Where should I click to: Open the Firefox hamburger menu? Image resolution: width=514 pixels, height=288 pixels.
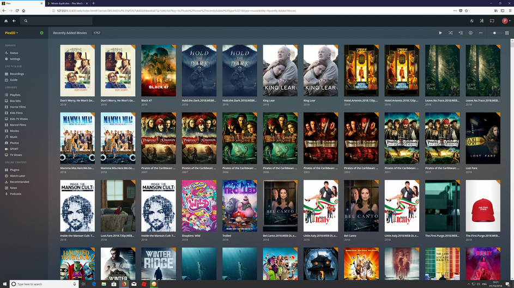tap(510, 11)
